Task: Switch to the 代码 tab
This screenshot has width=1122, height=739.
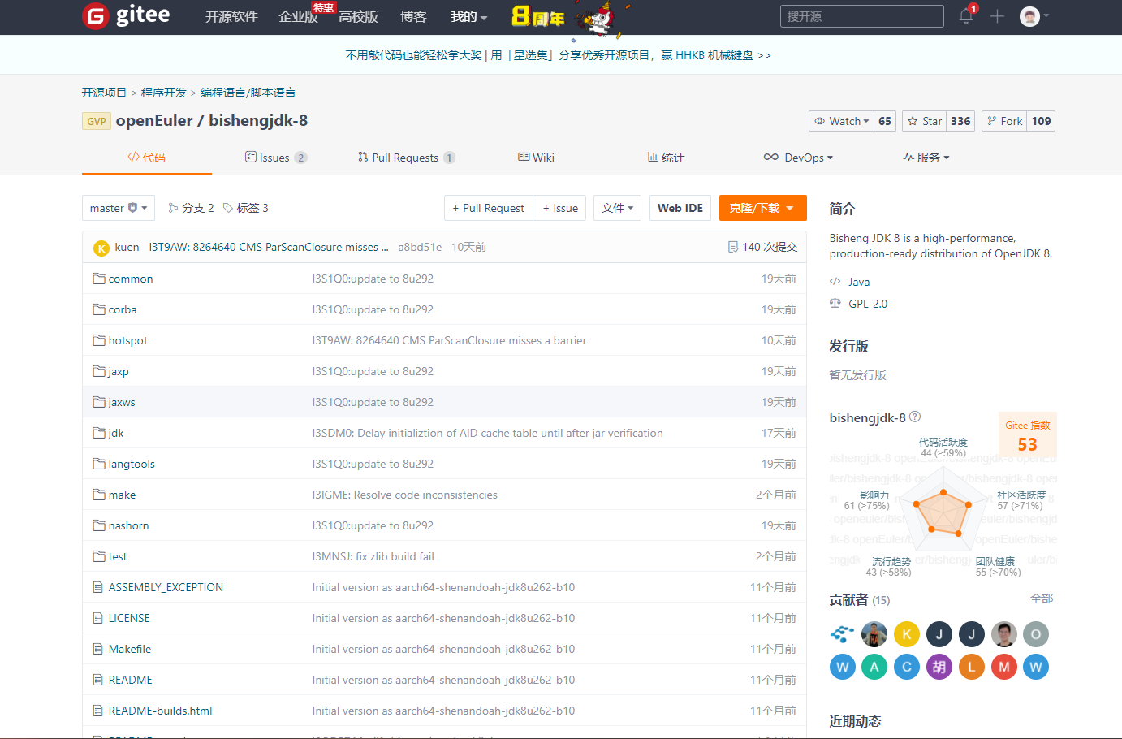Action: (x=147, y=158)
